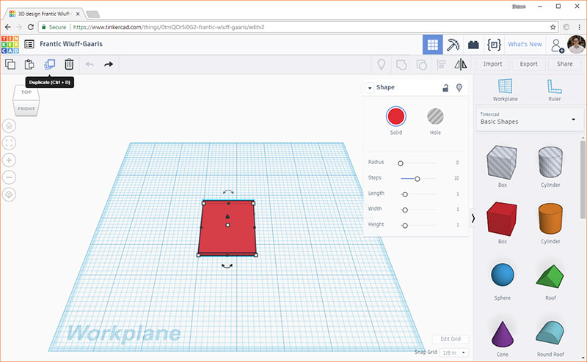This screenshot has width=587, height=362.
Task: Click the Export button
Action: point(528,64)
